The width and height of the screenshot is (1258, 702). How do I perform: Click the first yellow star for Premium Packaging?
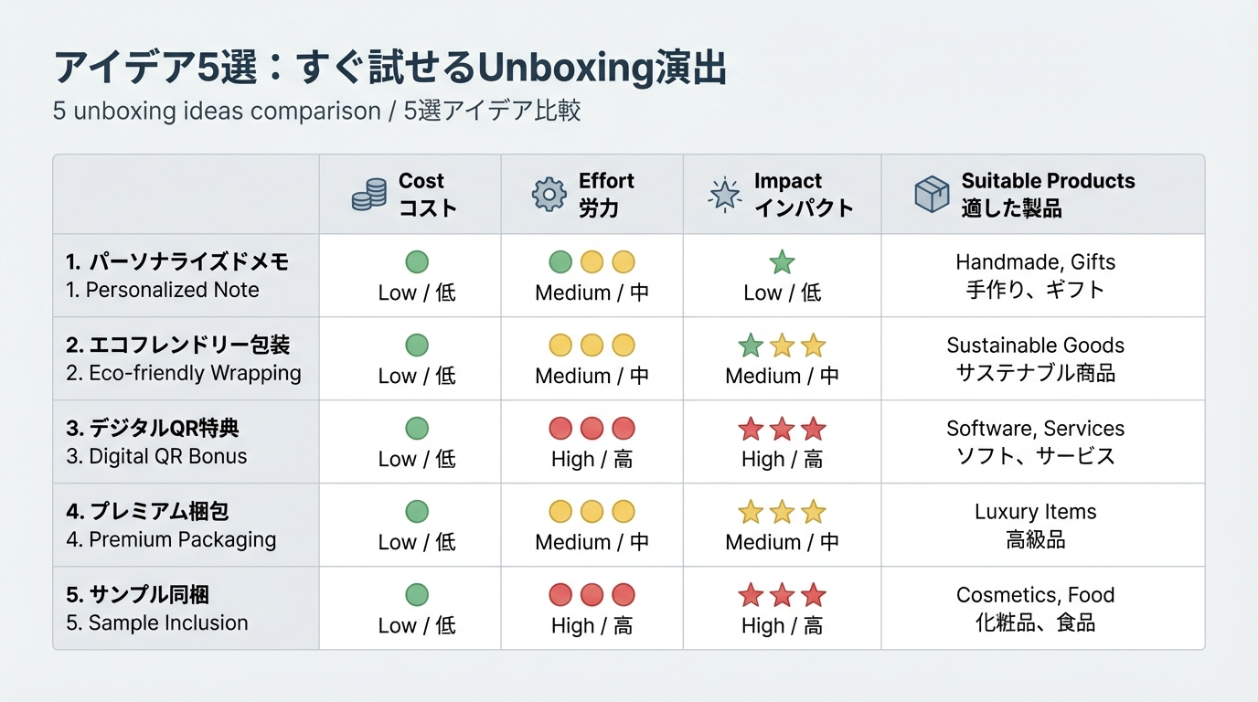pyautogui.click(x=751, y=512)
